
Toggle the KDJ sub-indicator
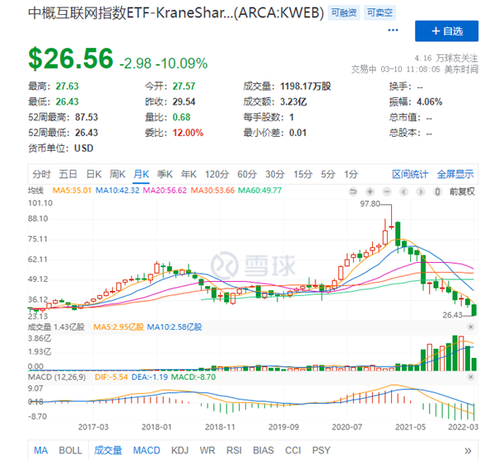[x=179, y=451]
